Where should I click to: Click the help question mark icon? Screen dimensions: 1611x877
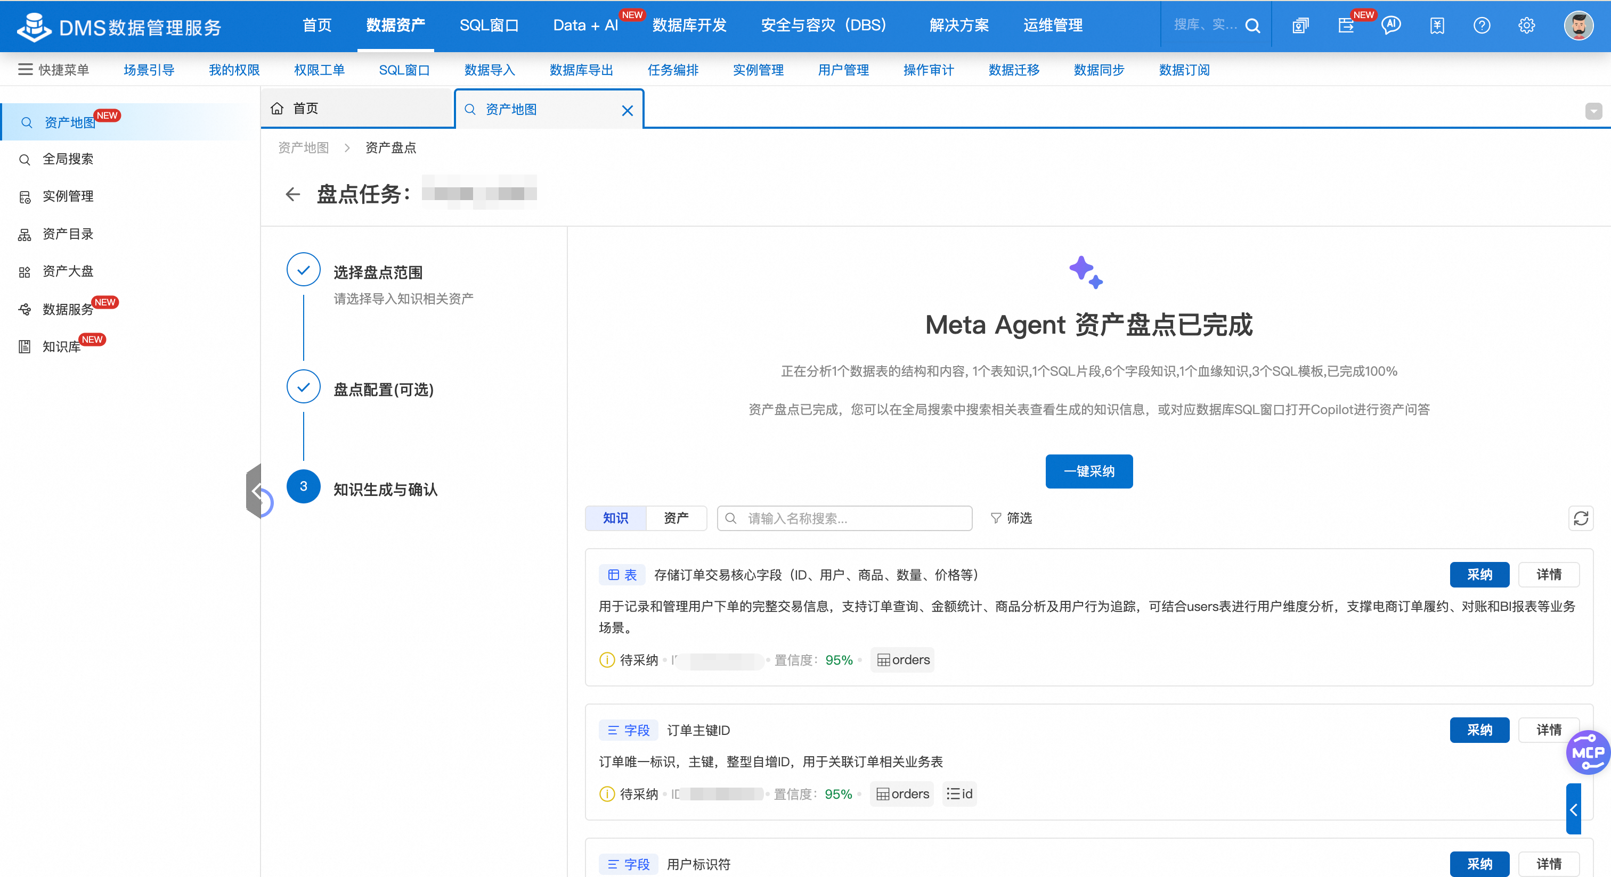1481,26
